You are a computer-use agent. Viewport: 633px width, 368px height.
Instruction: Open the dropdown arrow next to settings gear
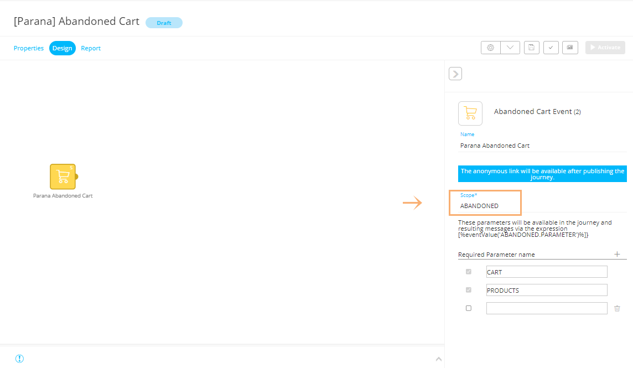510,48
